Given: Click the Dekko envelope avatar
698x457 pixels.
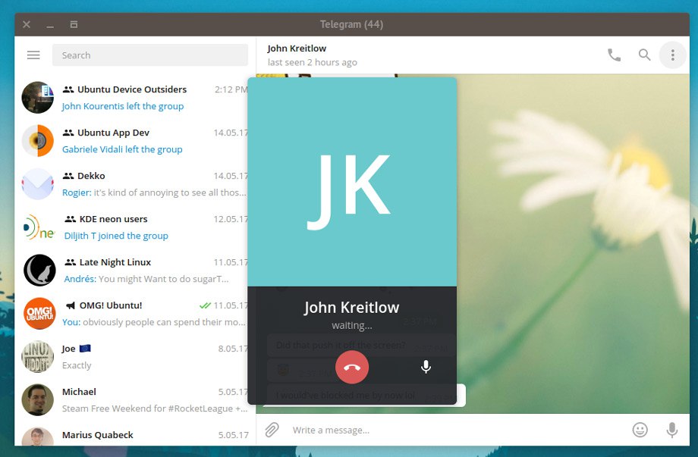Looking at the screenshot, I should [x=38, y=183].
